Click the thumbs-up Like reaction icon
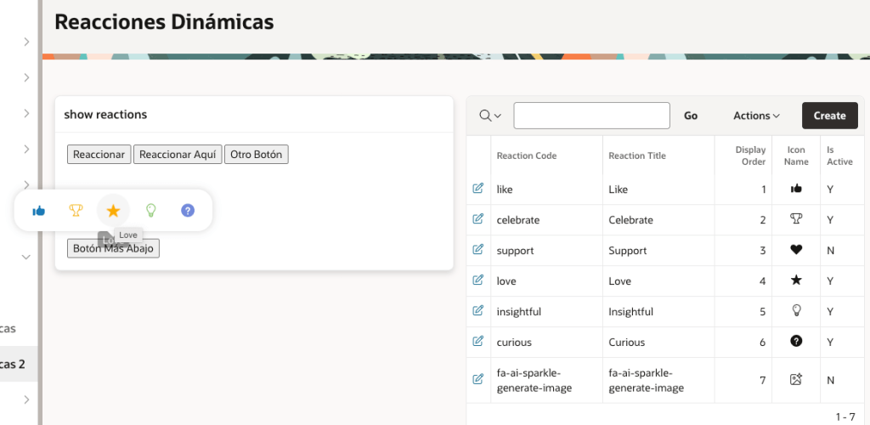The width and height of the screenshot is (870, 425). point(39,211)
